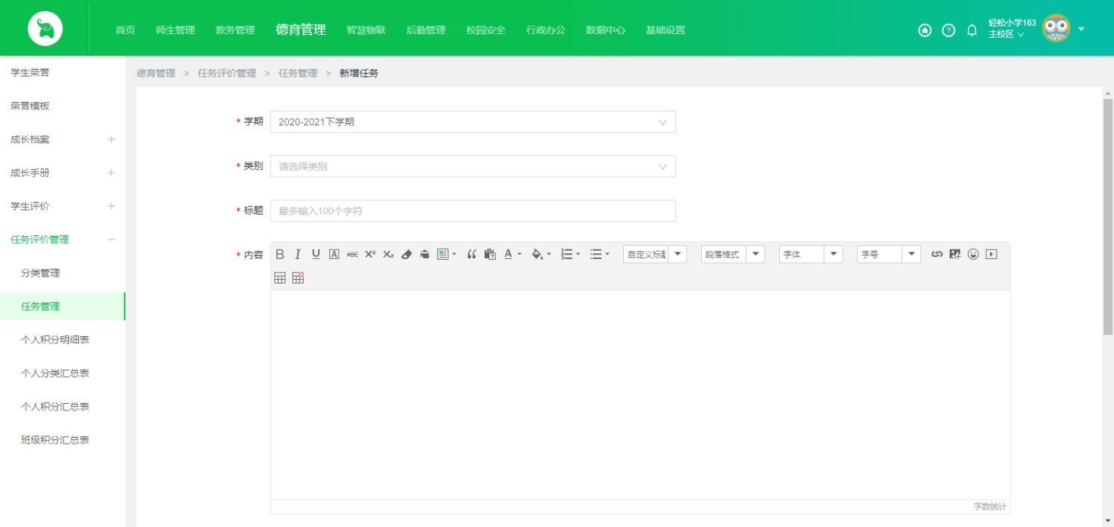The image size is (1114, 527).
Task: Insert blockquote with quotation icon
Action: pyautogui.click(x=472, y=254)
